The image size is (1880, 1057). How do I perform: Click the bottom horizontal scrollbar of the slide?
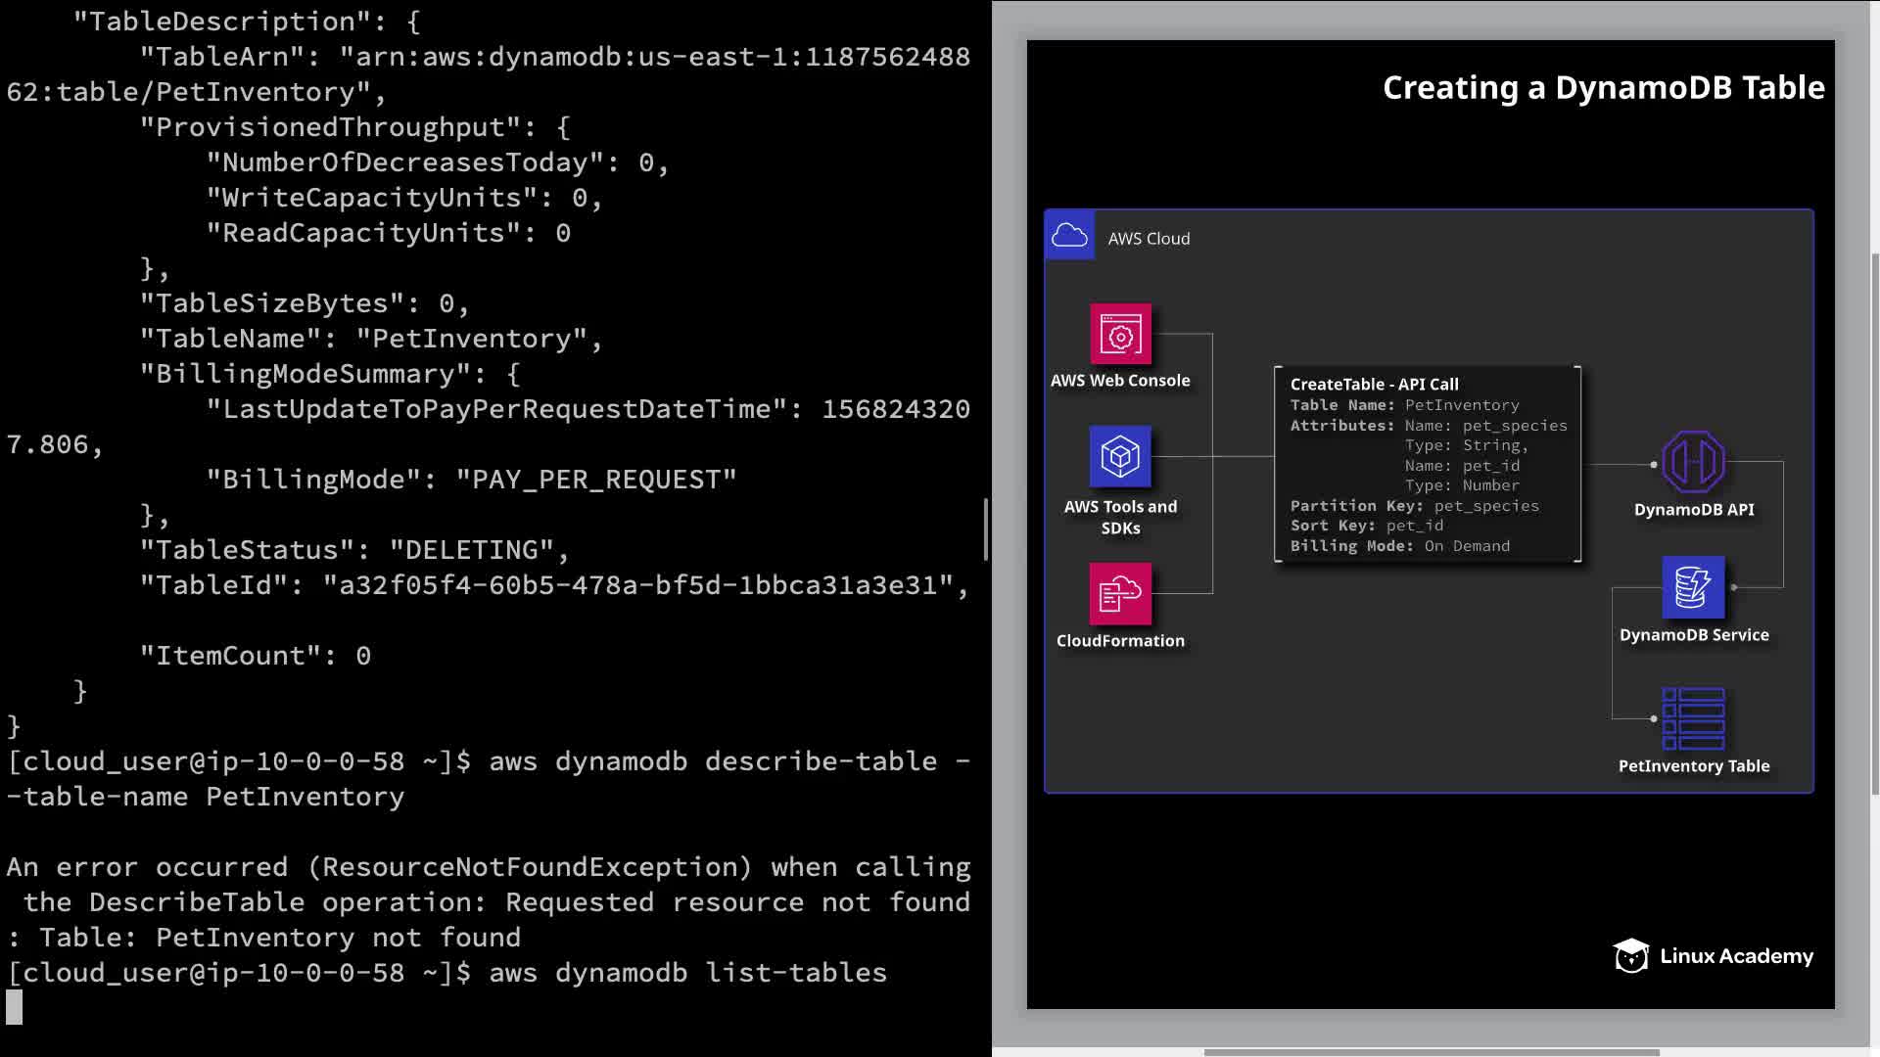(1431, 1052)
